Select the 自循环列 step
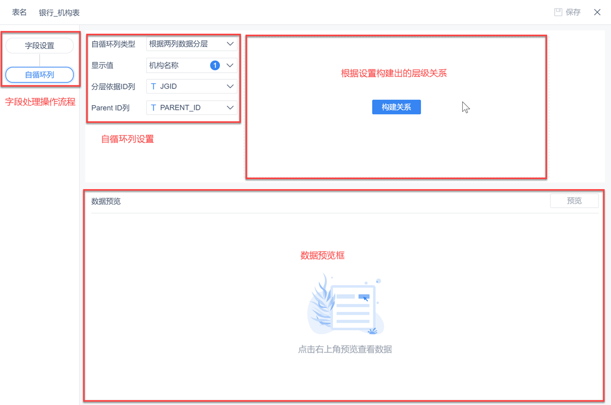The image size is (611, 405). tap(40, 75)
